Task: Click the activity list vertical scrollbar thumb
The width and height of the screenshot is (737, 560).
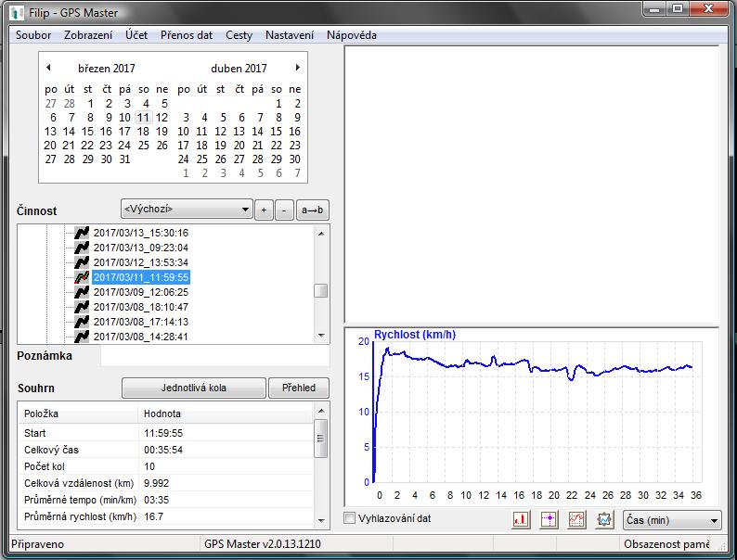Action: [x=321, y=290]
